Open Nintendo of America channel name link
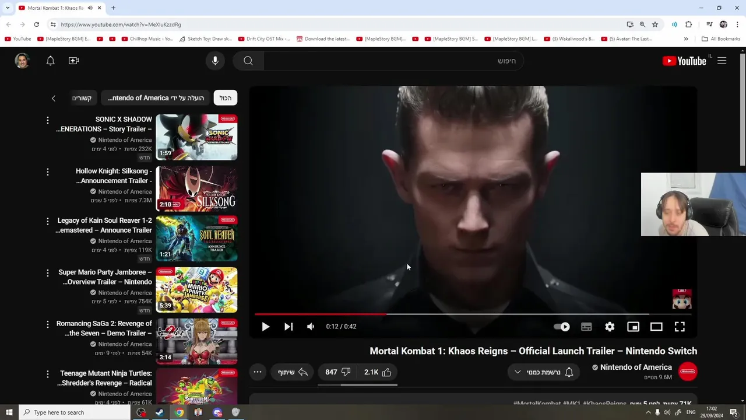Image resolution: width=746 pixels, height=420 pixels. pos(636,367)
